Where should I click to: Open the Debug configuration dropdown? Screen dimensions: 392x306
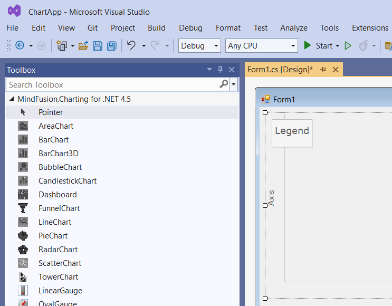(199, 46)
